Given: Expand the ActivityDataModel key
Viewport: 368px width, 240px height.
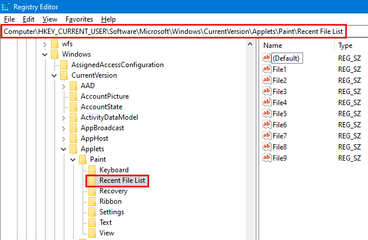Looking at the screenshot, I should (x=63, y=118).
